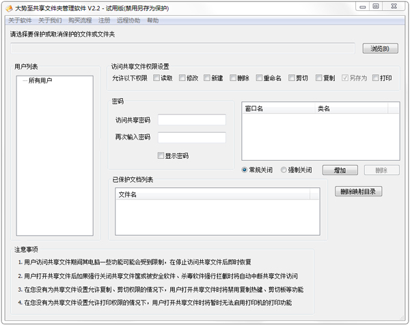Click the 增加 button
Screen dimensions: 410x325
[340, 170]
